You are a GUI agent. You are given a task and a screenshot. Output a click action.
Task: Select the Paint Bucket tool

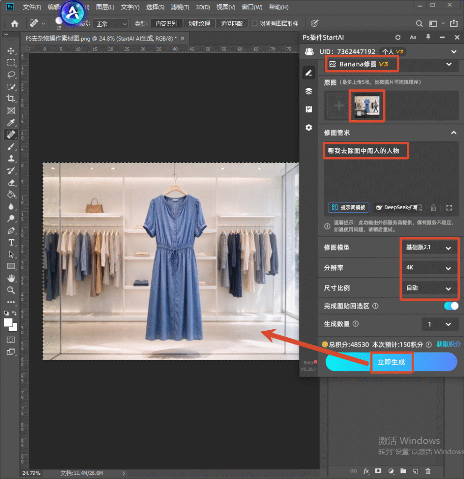(11, 195)
